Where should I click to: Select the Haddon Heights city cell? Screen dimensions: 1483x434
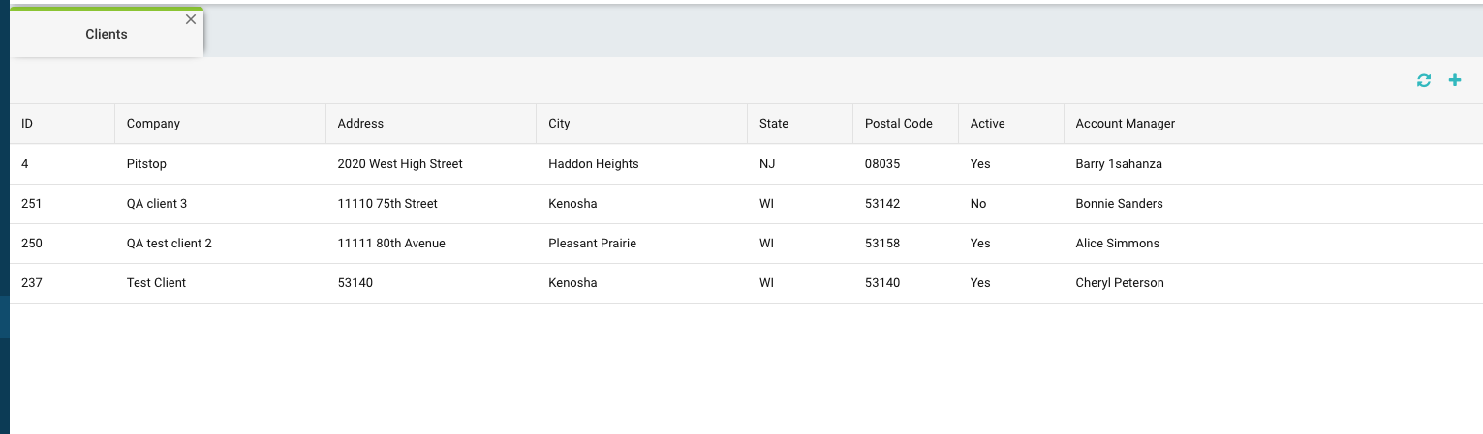[641, 164]
